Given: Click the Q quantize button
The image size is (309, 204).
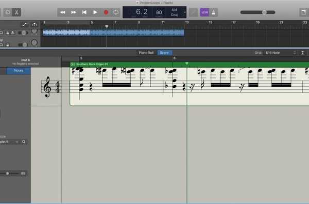Looking at the screenshot, I should [24, 142].
